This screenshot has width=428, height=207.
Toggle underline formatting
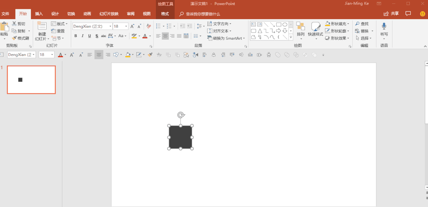pyautogui.click(x=89, y=36)
